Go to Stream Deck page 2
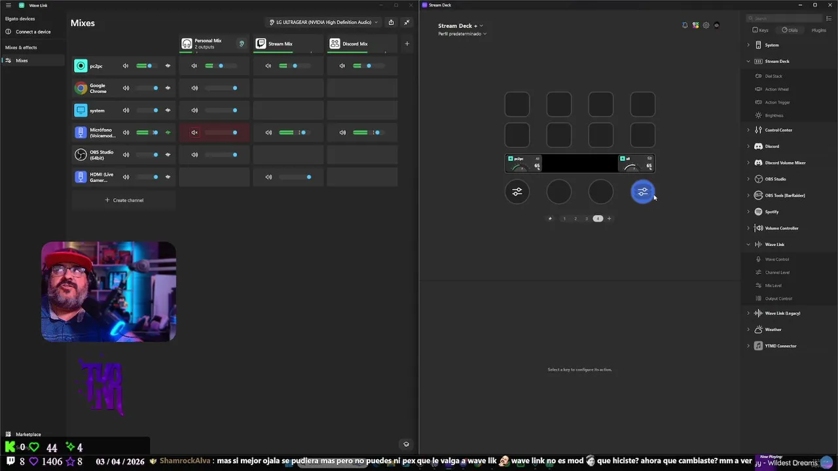The width and height of the screenshot is (838, 471). [575, 218]
